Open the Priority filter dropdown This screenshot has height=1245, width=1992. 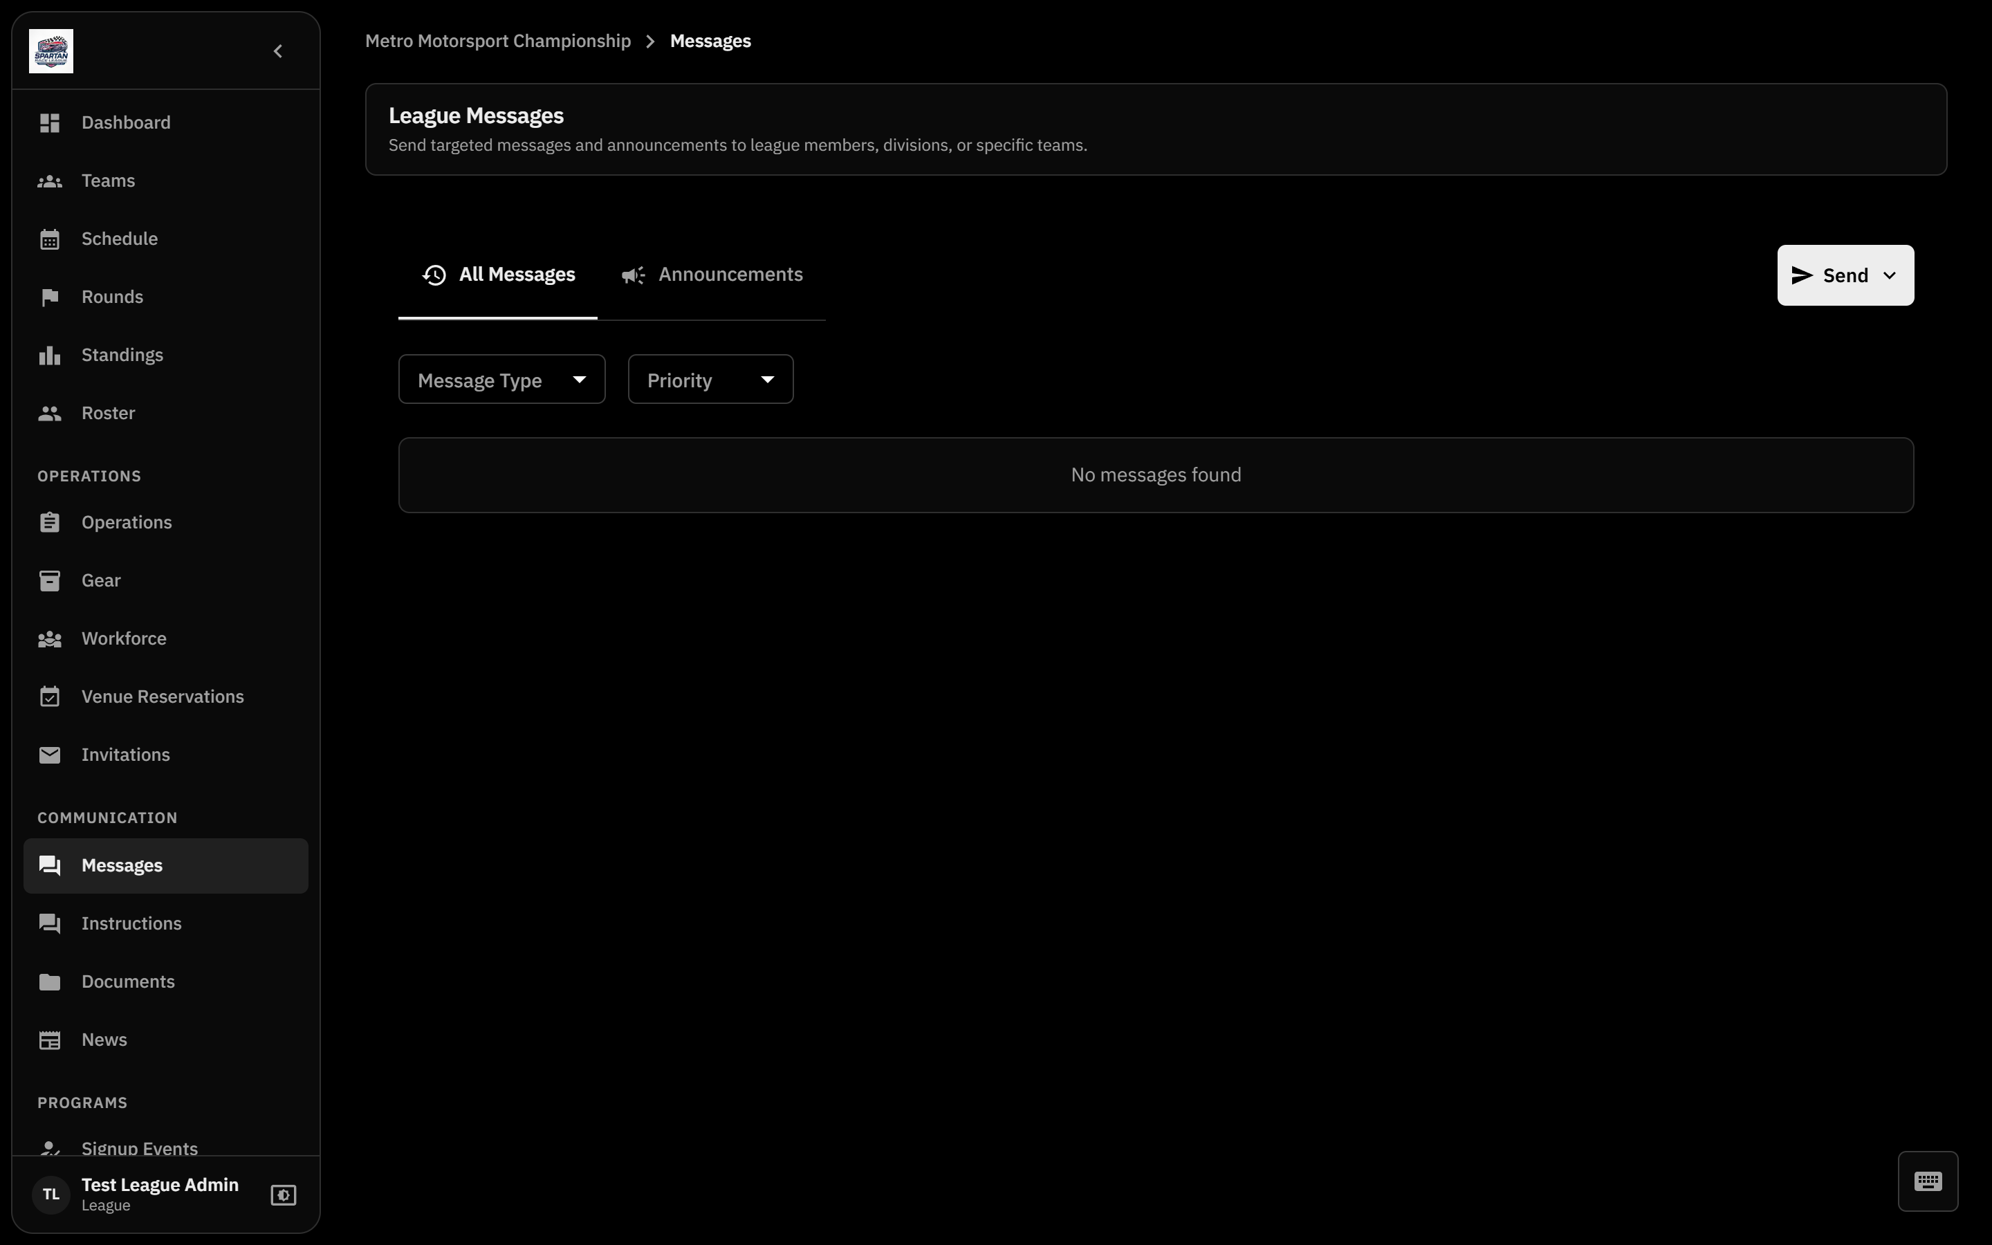coord(710,380)
